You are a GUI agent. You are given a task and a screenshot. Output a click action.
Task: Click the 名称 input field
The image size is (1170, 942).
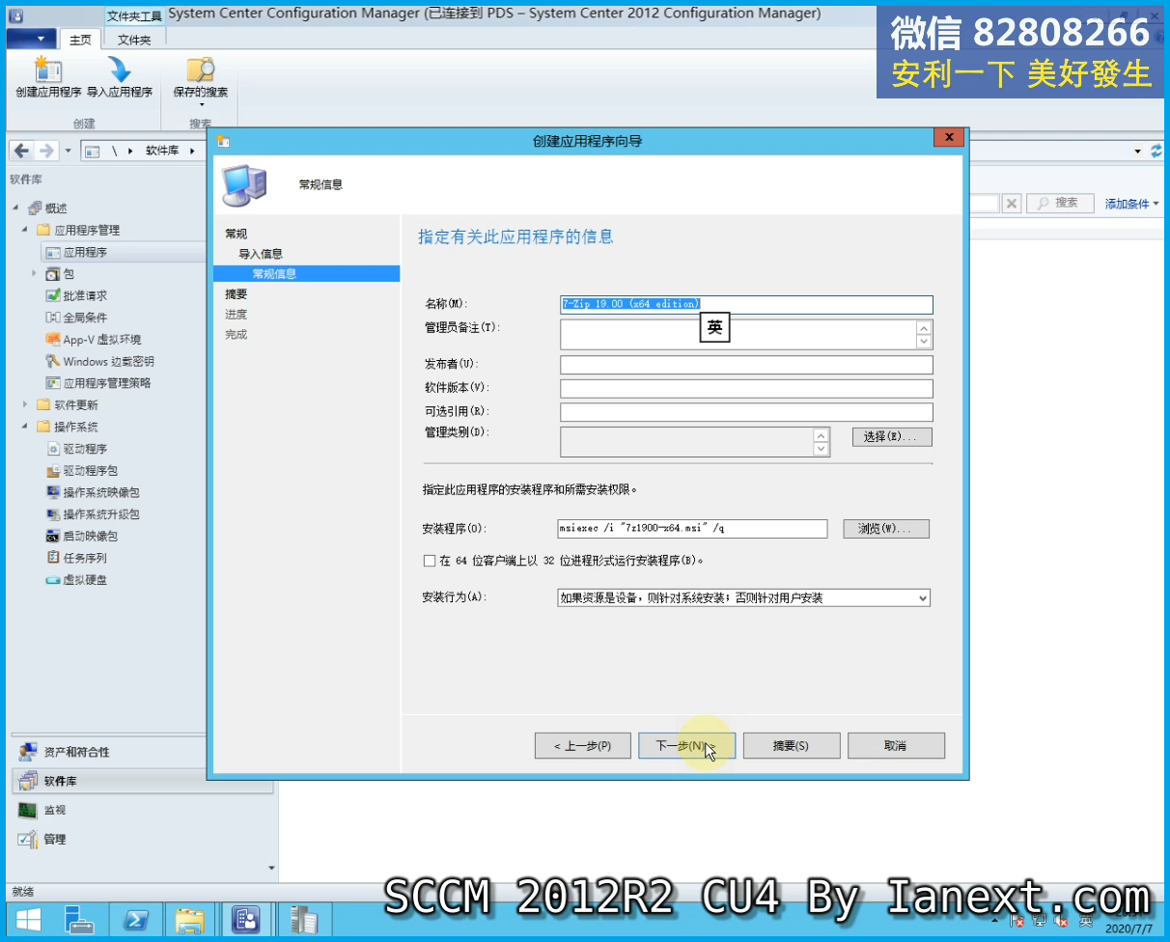(x=746, y=304)
